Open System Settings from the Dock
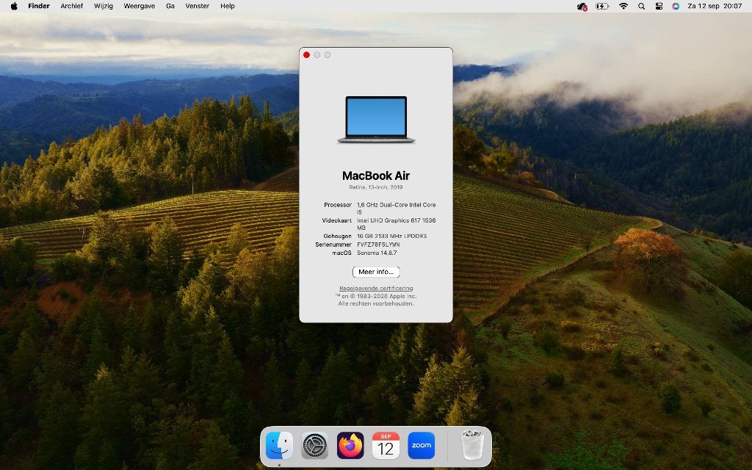Viewport: 752px width, 470px height. tap(315, 446)
